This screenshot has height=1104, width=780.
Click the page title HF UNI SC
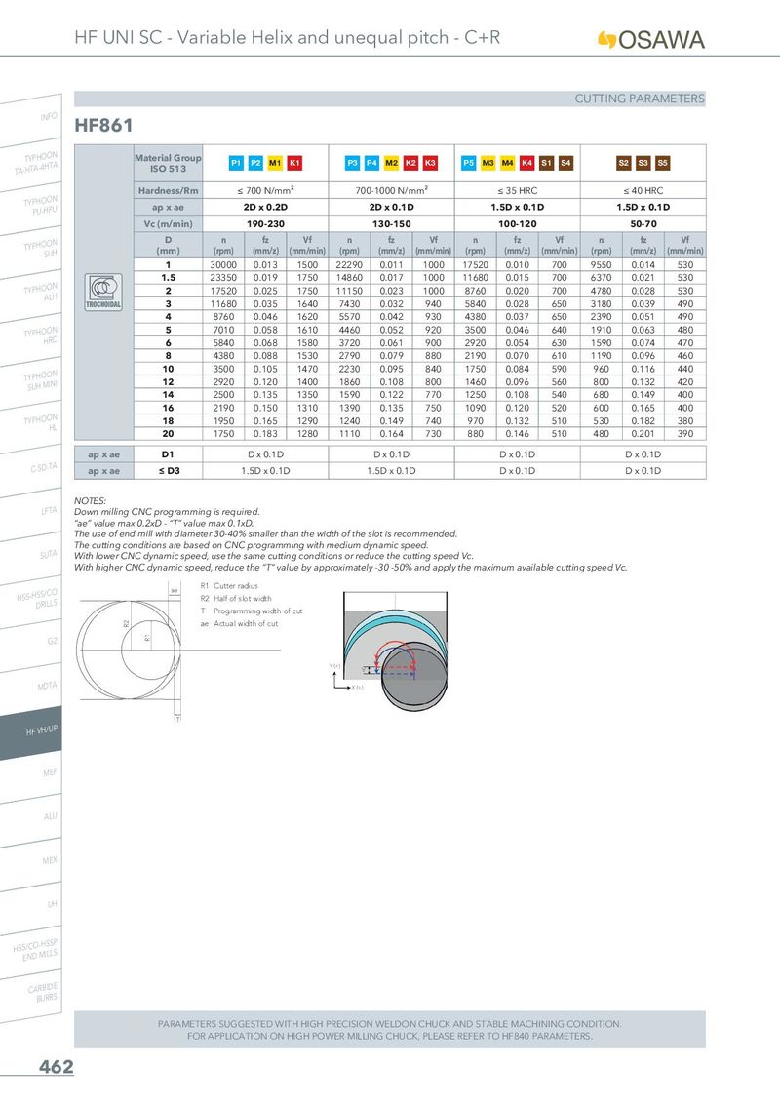(x=288, y=37)
